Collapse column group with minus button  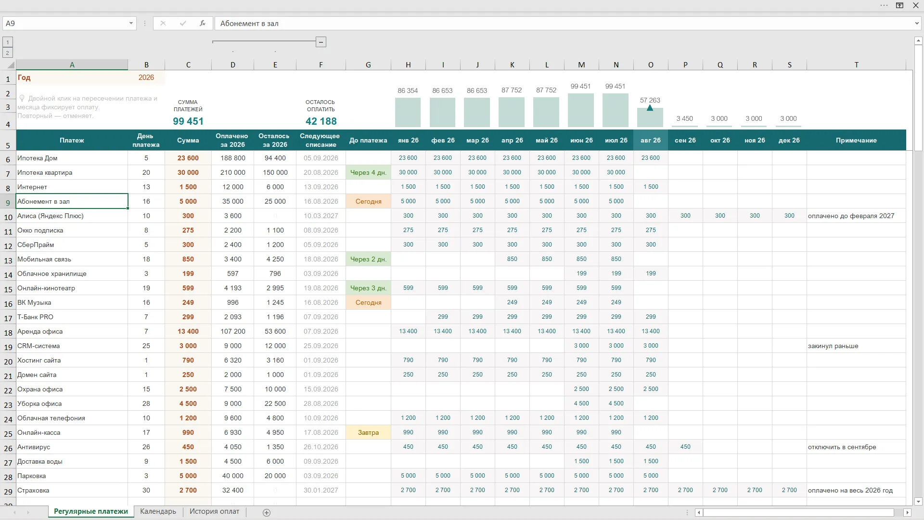coord(321,42)
